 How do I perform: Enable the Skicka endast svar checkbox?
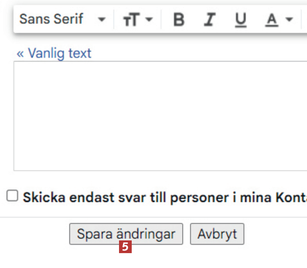pyautogui.click(x=12, y=196)
